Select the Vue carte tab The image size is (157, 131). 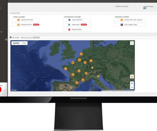pyautogui.click(x=36, y=38)
